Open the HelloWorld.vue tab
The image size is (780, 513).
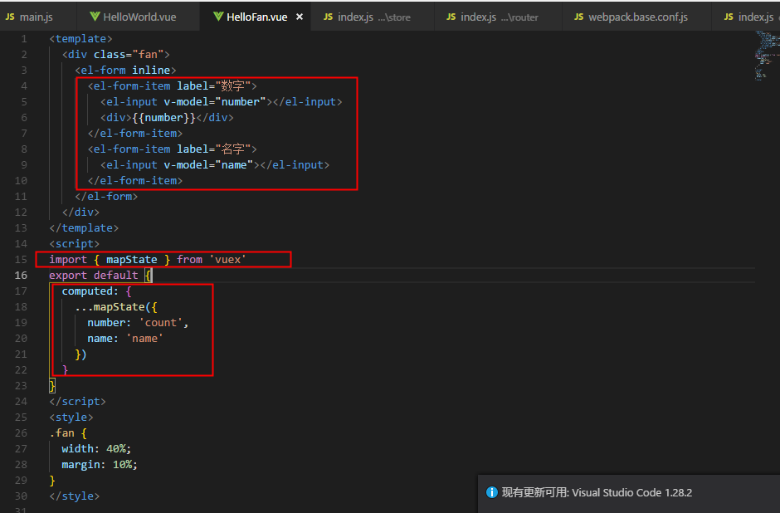coord(139,17)
